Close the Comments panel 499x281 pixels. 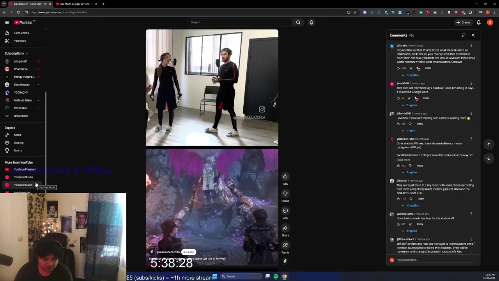473,35
